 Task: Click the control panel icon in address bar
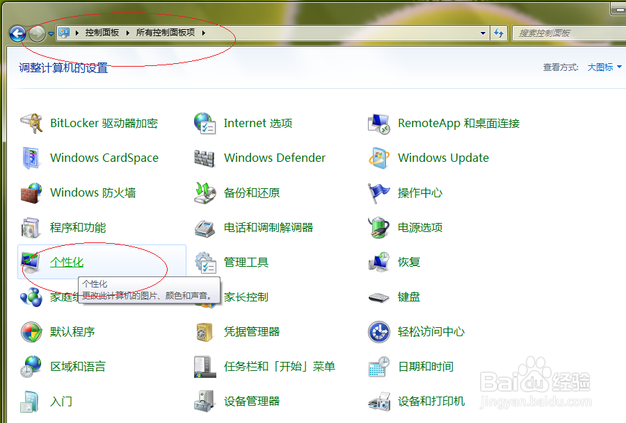click(x=64, y=33)
